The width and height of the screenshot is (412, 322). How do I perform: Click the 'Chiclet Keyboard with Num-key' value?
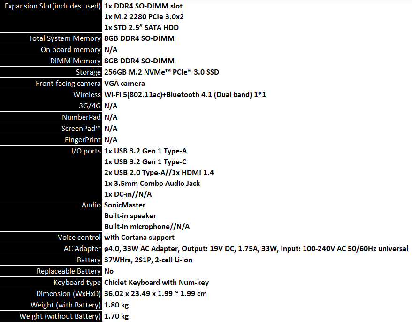pos(156,283)
